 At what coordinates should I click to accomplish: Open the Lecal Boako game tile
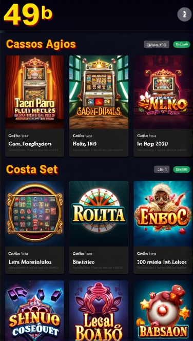[x=99, y=311]
